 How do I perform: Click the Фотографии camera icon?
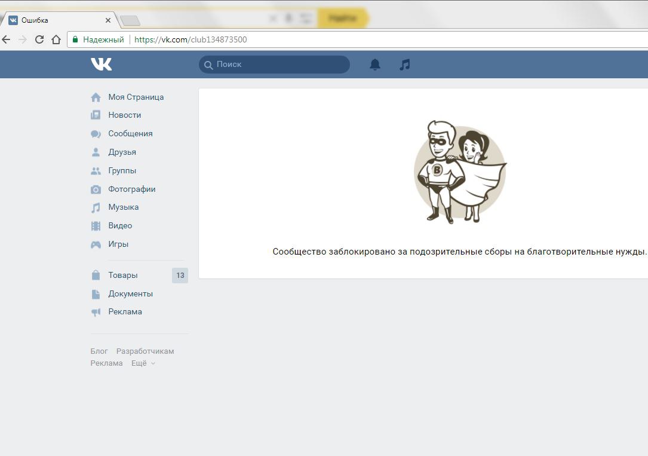tap(96, 189)
